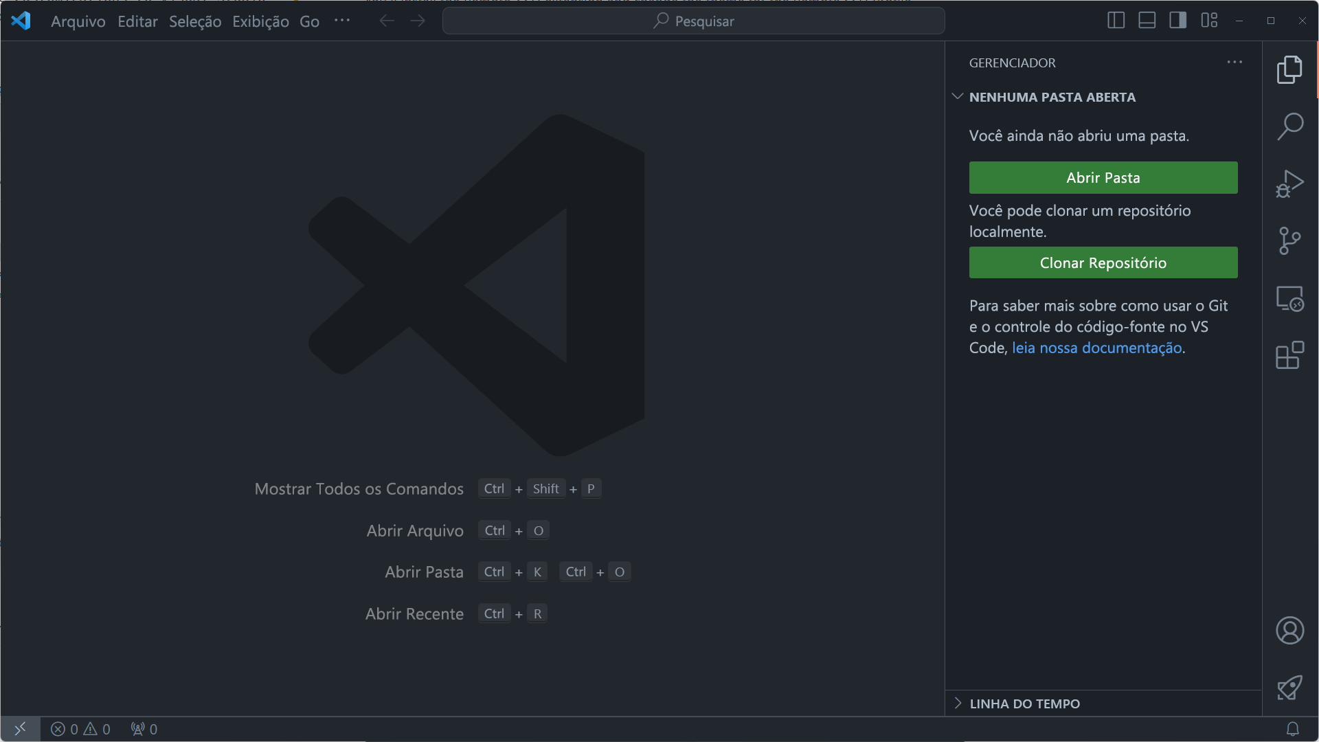The width and height of the screenshot is (1319, 742).
Task: Open the Run and Debug view
Action: 1291,183
